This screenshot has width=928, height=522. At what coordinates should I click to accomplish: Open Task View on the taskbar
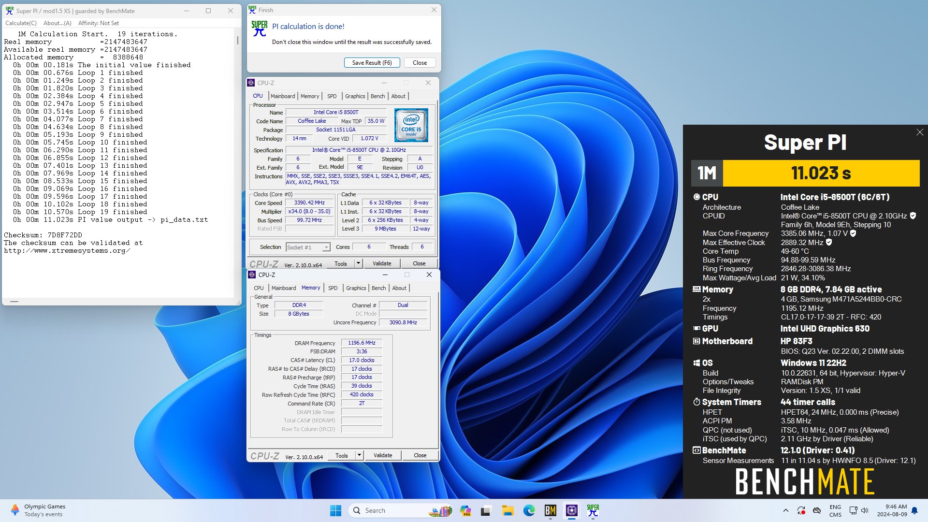[x=486, y=510]
